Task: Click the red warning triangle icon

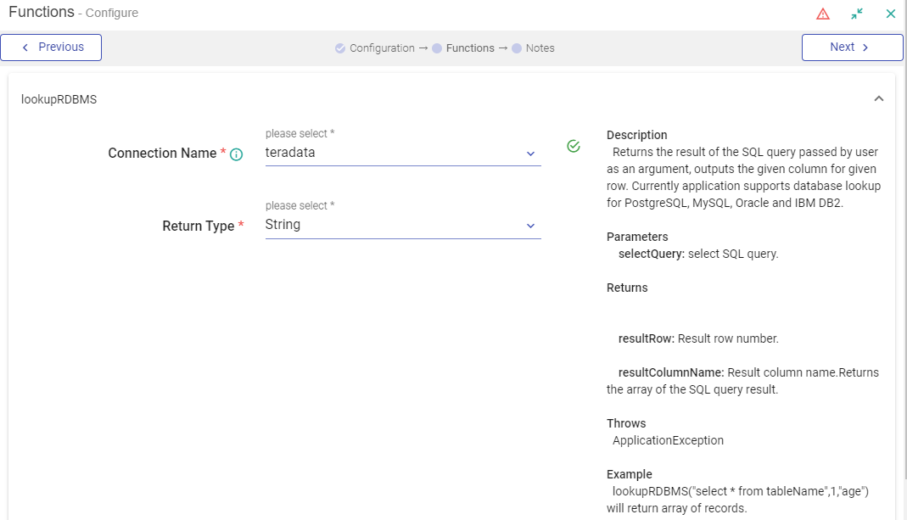Action: tap(822, 14)
